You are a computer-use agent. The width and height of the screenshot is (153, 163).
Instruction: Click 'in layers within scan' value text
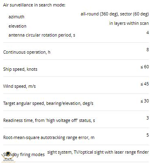129,23
